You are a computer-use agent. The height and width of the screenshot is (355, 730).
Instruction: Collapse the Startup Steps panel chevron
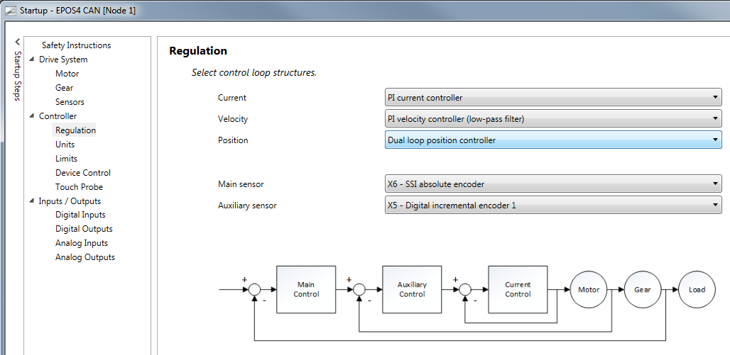(18, 43)
